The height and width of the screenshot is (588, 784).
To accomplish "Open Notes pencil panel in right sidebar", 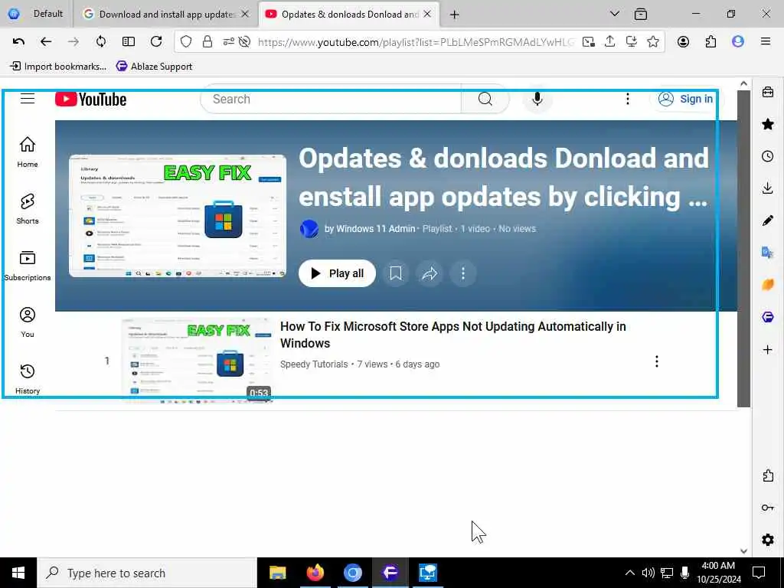I will tap(767, 220).
